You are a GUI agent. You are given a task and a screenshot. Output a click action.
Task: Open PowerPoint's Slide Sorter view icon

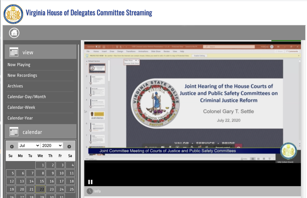pos(259,159)
